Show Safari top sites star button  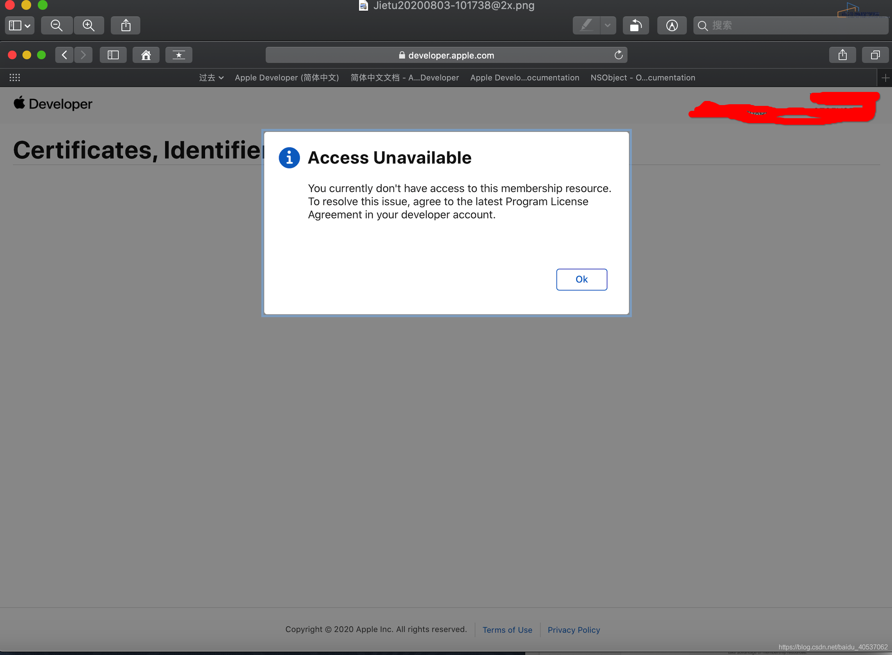[179, 55]
